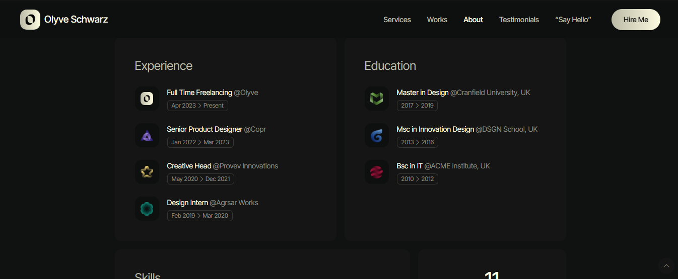Click the green Cranfield University logo
Screen dimensions: 678x279
coord(377,99)
